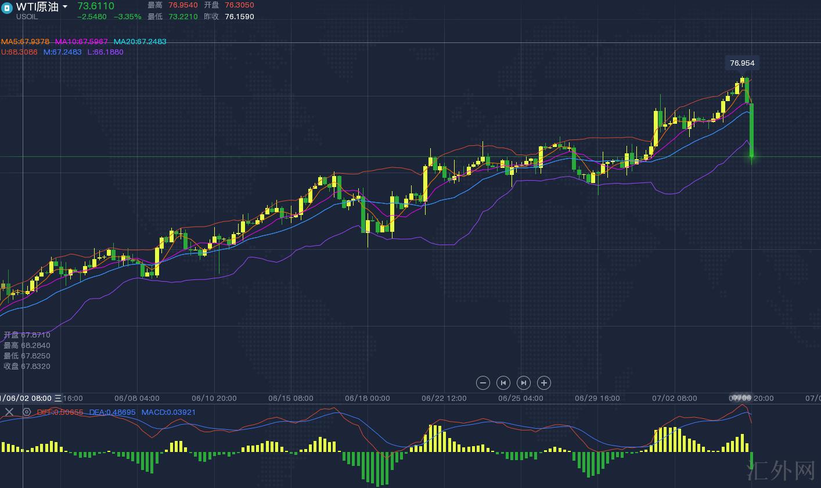Screen dimensions: 821x488
Task: Expand the WTI原油 instrument dropdown arrow
Action: 65,7
